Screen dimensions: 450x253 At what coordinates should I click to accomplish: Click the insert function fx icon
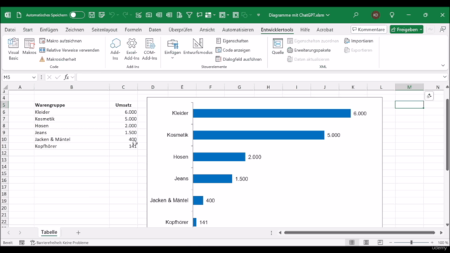[66, 77]
